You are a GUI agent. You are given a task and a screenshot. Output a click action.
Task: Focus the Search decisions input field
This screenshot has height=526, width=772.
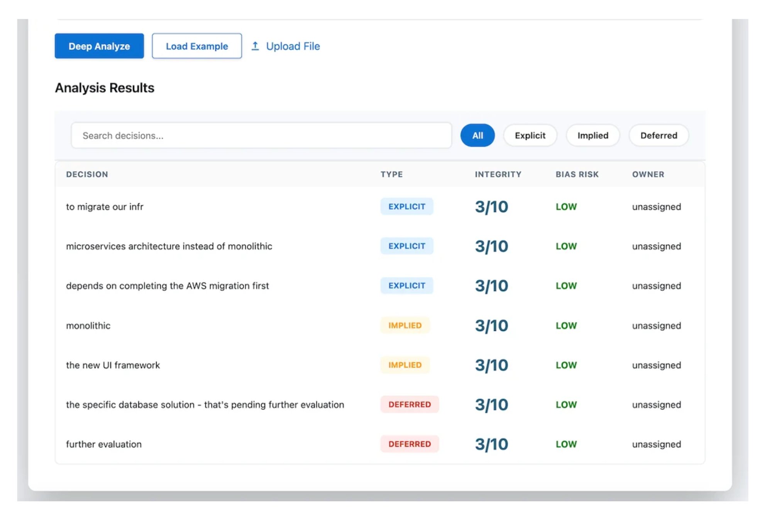click(x=261, y=136)
